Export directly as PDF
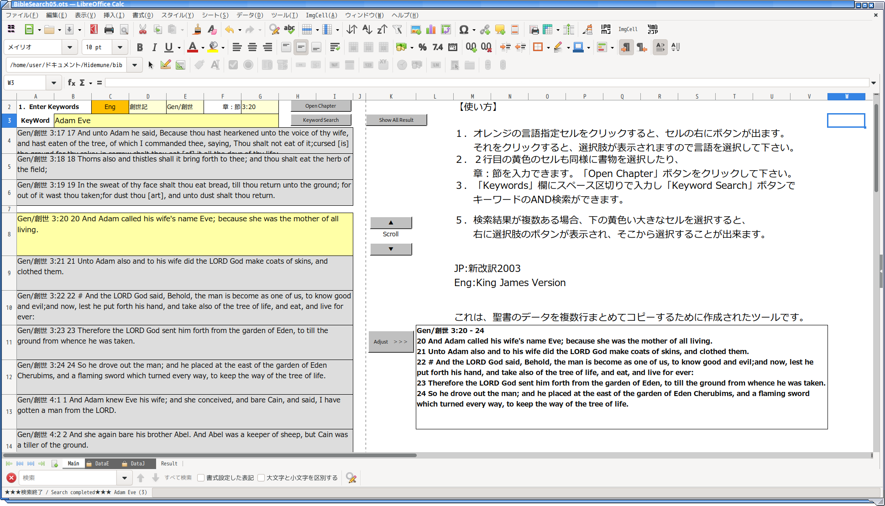 tap(94, 30)
